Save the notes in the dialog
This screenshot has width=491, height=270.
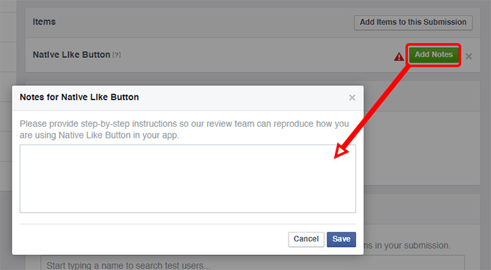(x=342, y=239)
